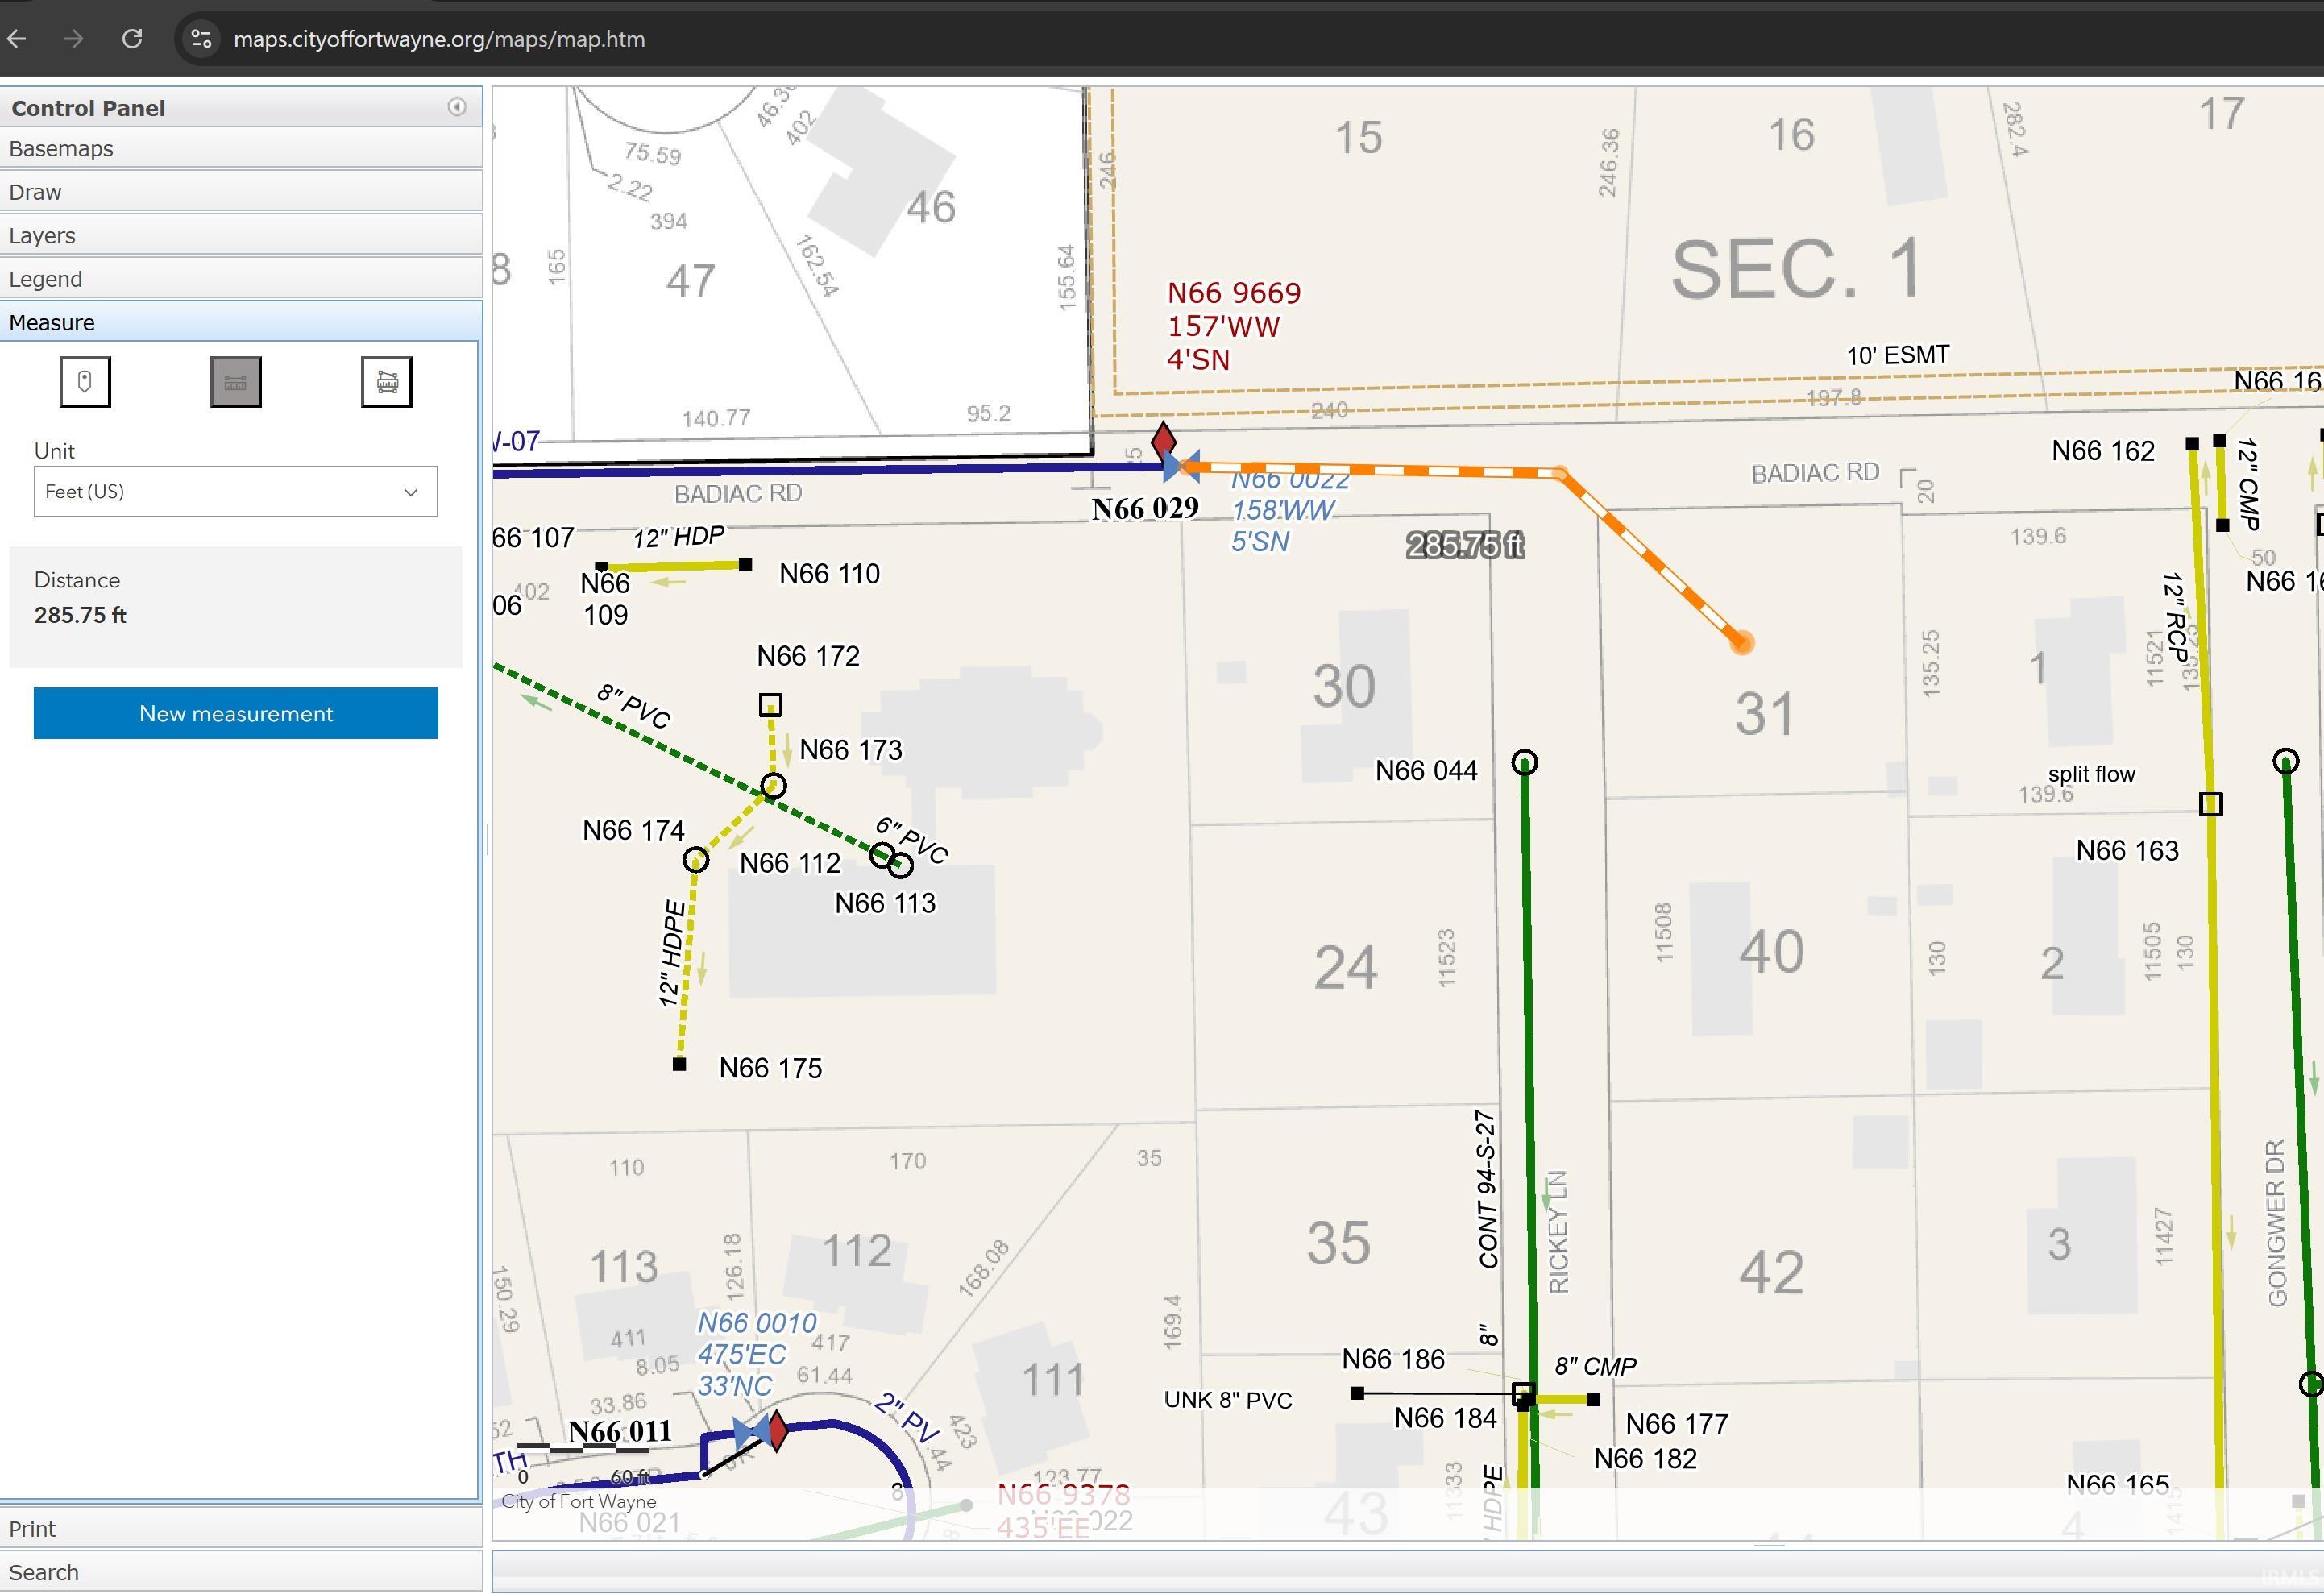The width and height of the screenshot is (2324, 1594).
Task: Click the SEC. 1 map label
Action: click(x=1797, y=269)
